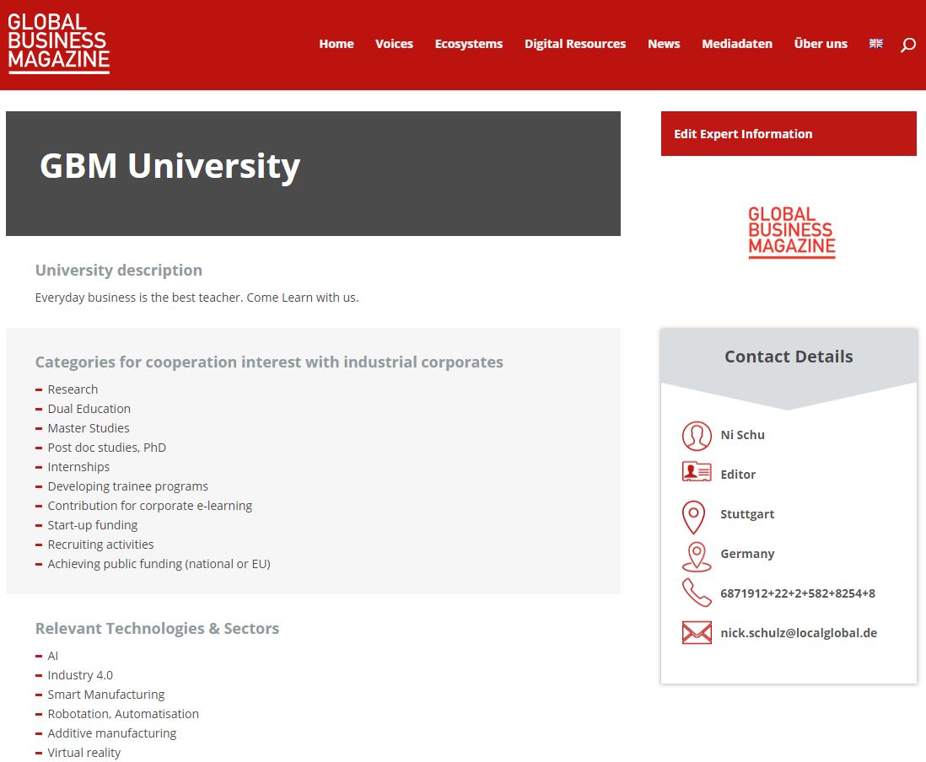Go to the Home menu item
926x762 pixels.
pos(336,44)
